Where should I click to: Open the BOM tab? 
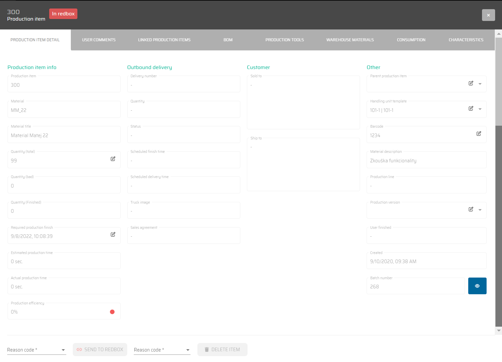pyautogui.click(x=228, y=40)
